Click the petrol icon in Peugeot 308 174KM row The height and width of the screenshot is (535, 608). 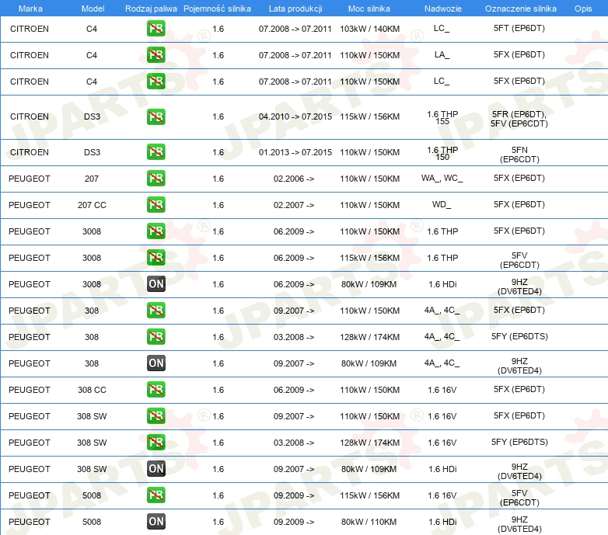coord(155,336)
